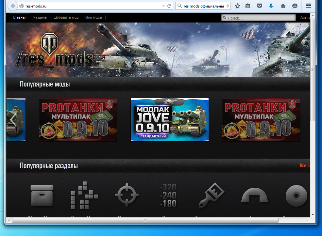This screenshot has width=322, height=236.
Task: Open the downloads arrow icon
Action: pos(271,6)
